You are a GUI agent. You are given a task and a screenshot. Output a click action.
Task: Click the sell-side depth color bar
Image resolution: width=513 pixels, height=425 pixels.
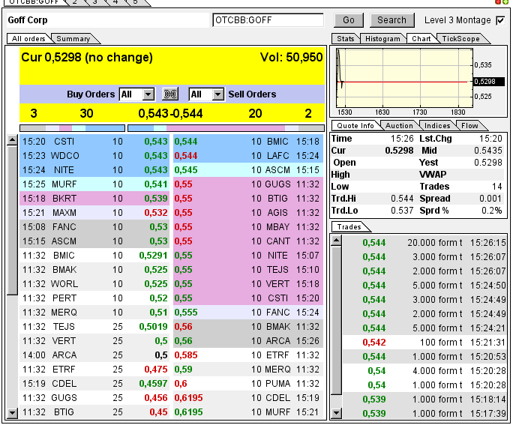tap(226, 128)
